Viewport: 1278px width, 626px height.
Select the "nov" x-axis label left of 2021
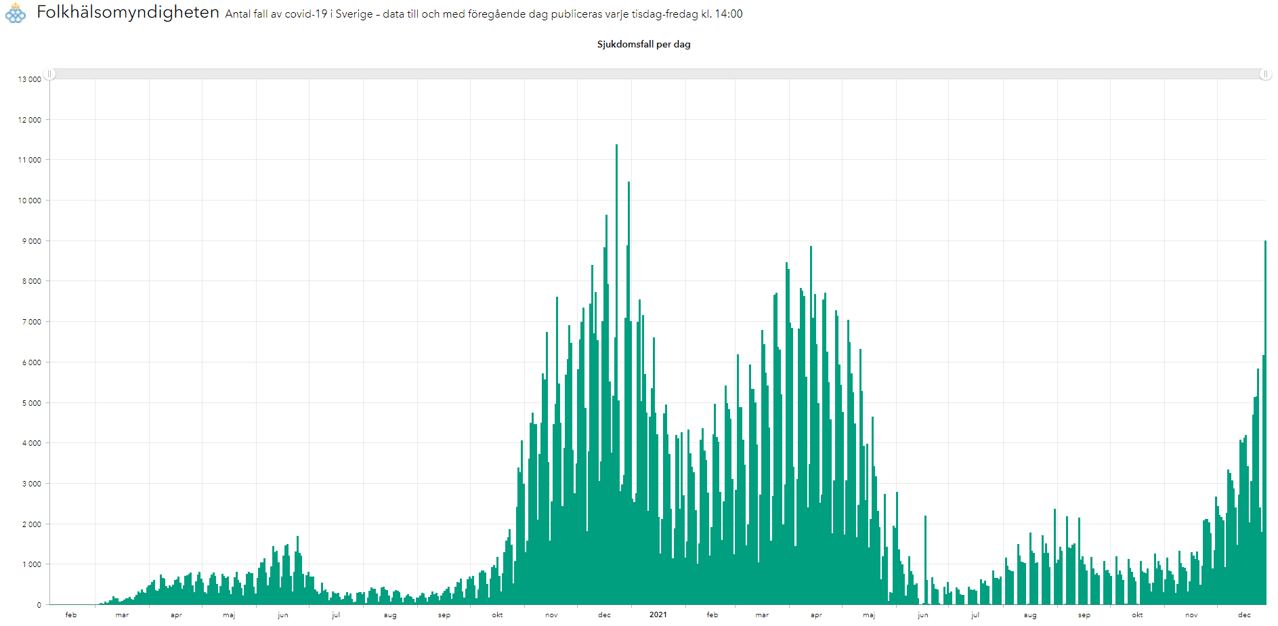[x=551, y=615]
